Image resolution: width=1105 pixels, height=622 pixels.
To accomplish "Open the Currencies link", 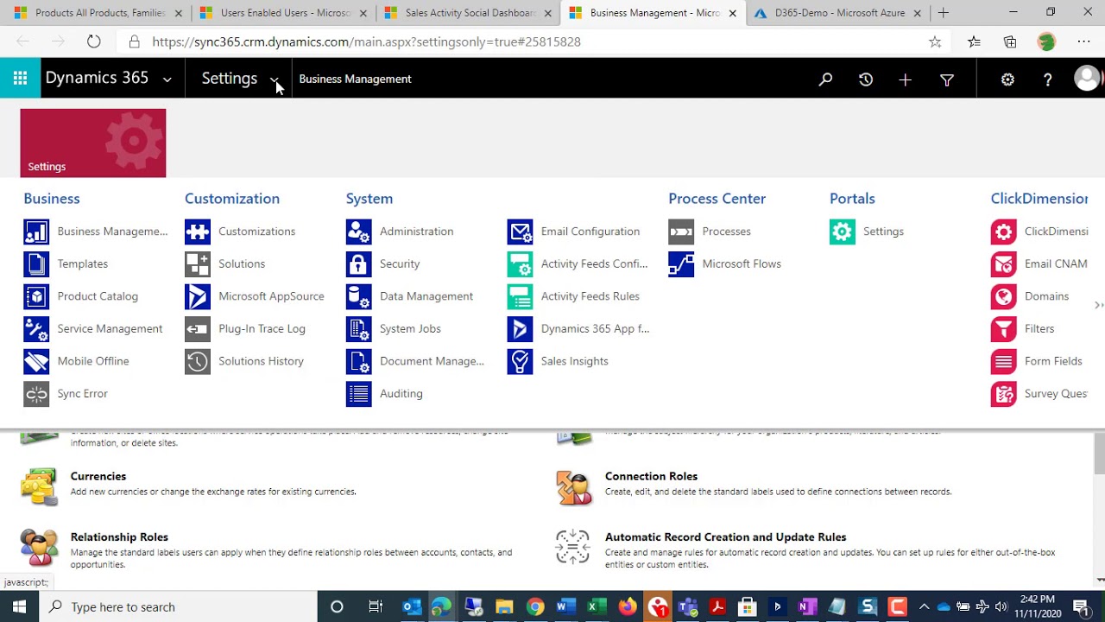I will pyautogui.click(x=98, y=476).
